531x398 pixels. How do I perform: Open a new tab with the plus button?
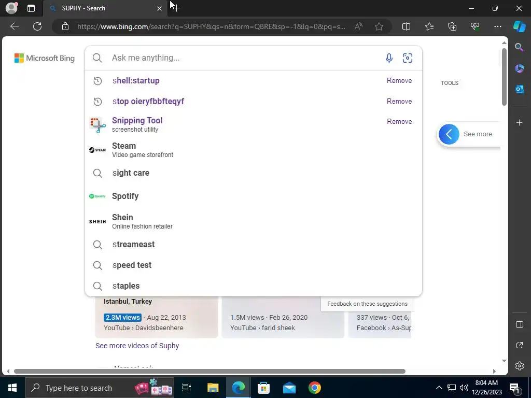pos(176,8)
